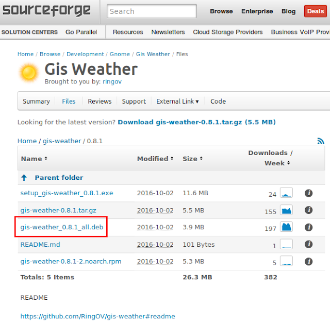Show info for gis-weather-0.8.1.tar.gz
The width and height of the screenshot is (330, 325).
308,210
